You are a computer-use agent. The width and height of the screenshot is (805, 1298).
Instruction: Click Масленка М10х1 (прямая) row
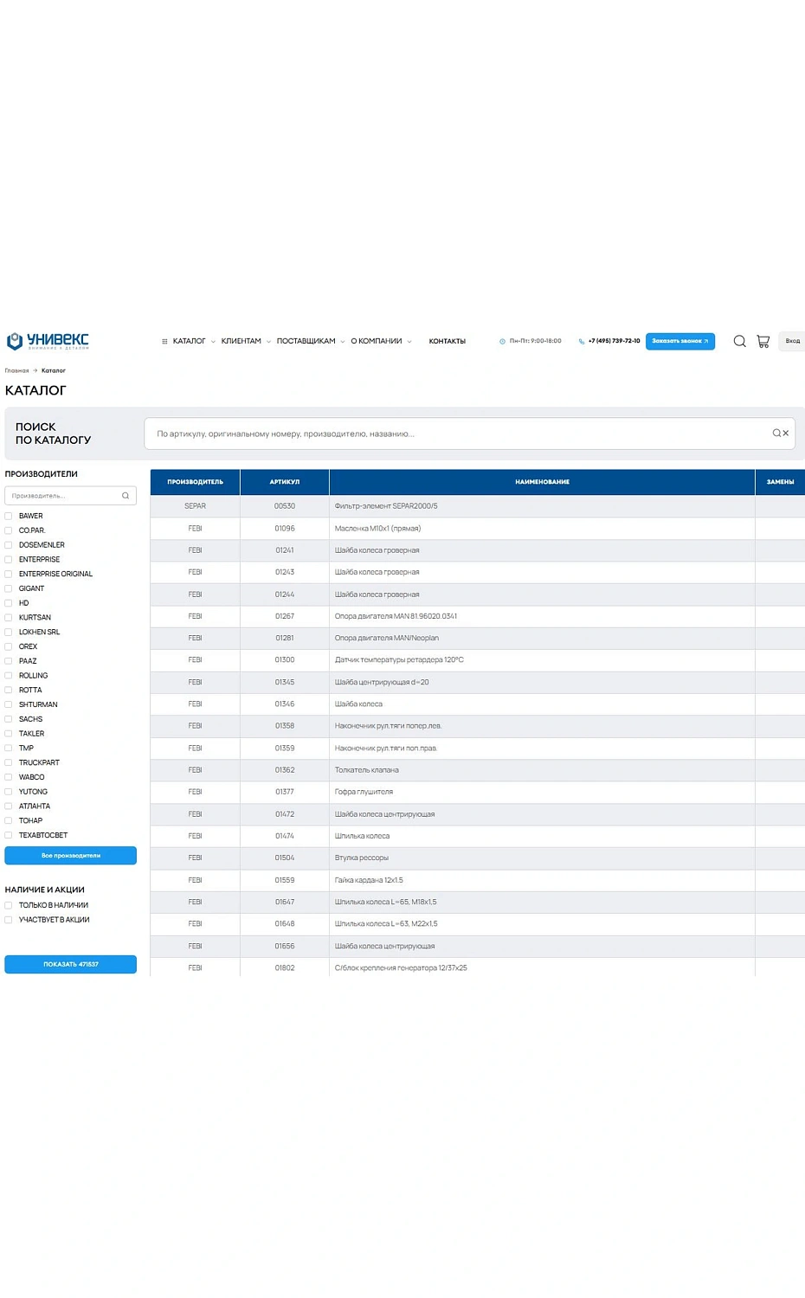pos(377,528)
